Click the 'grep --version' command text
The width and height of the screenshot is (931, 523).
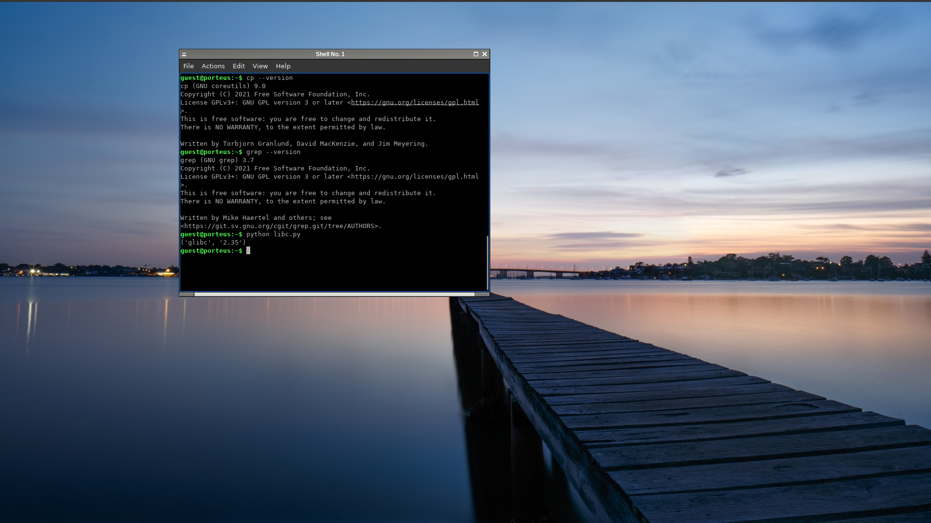click(x=273, y=152)
